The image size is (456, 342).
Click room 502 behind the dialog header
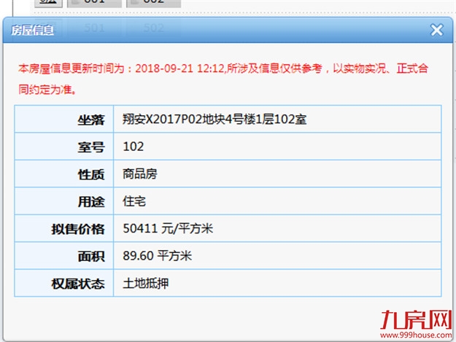point(153,28)
